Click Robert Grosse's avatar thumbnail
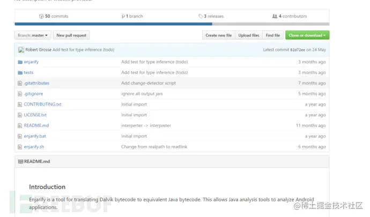 point(21,50)
